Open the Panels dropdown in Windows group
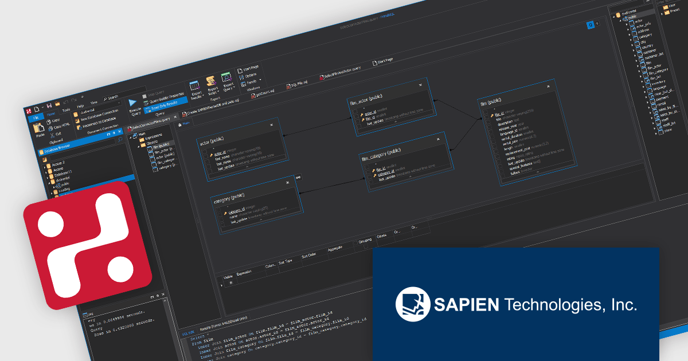This screenshot has width=688, height=361. click(249, 81)
